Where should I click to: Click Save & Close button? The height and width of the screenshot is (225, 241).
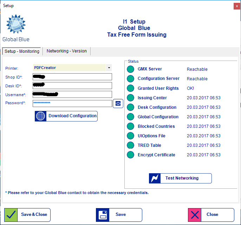(27, 215)
